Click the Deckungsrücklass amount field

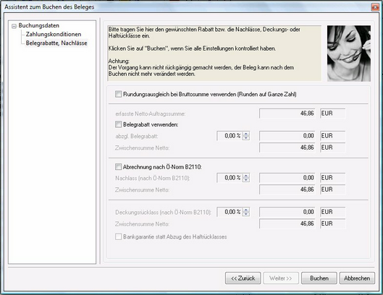[287, 212]
